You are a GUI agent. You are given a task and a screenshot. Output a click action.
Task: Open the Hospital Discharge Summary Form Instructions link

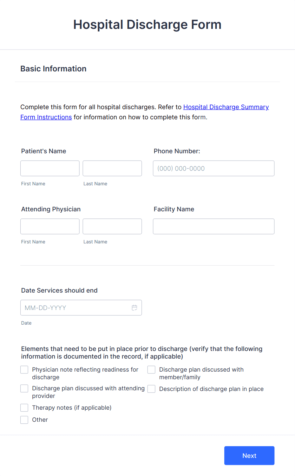click(x=226, y=107)
